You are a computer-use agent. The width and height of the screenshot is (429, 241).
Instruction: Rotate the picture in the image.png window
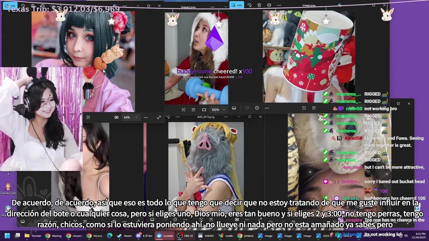tap(249, 5)
